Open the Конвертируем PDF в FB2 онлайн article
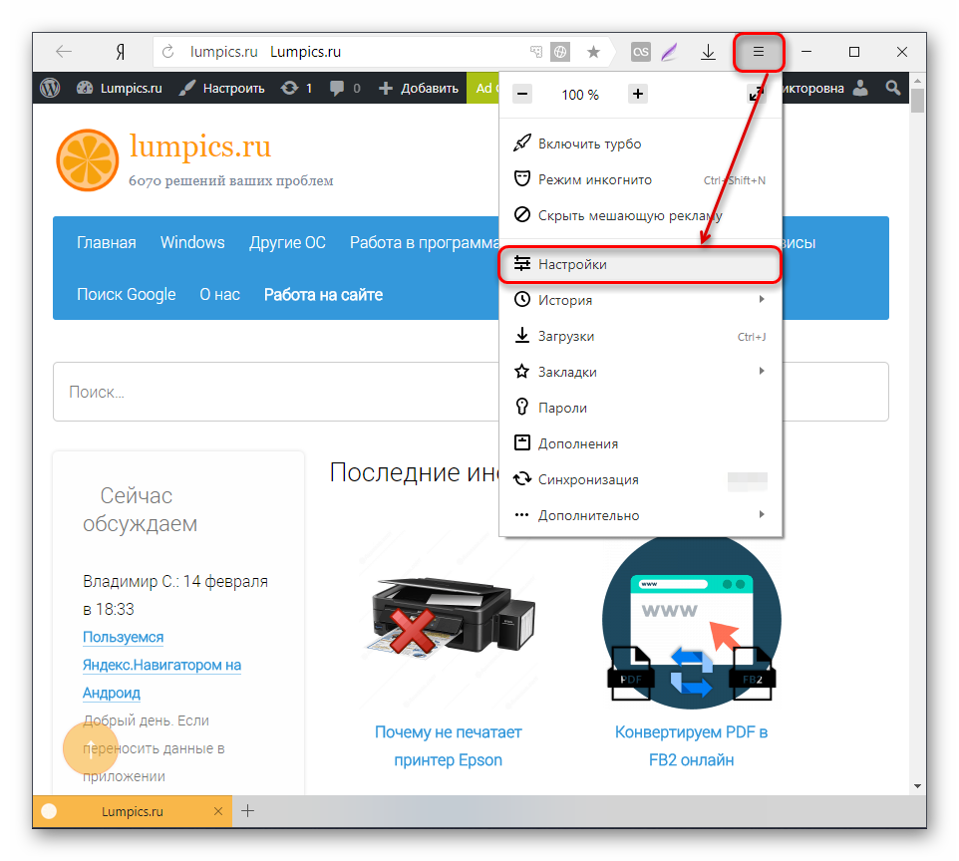This screenshot has height=861, width=959. pos(691,746)
